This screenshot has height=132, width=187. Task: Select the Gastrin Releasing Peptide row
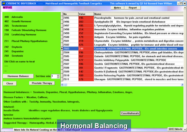123,76
